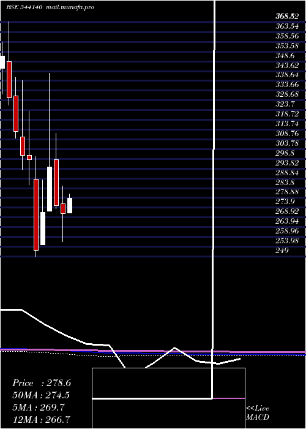The image size is (306, 429).
Task: Click the 368.82 price axis label
Action: pos(287,17)
